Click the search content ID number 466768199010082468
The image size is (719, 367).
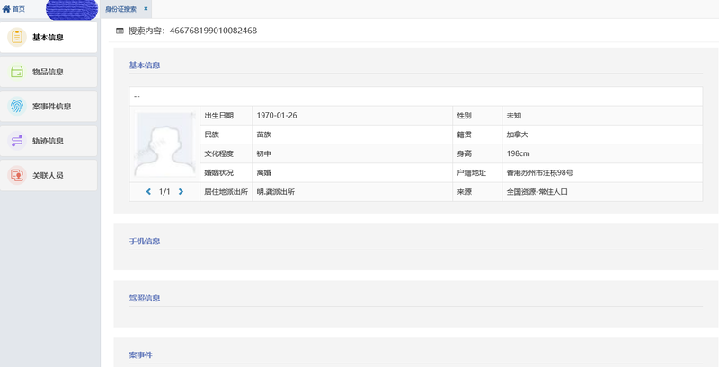coord(213,31)
